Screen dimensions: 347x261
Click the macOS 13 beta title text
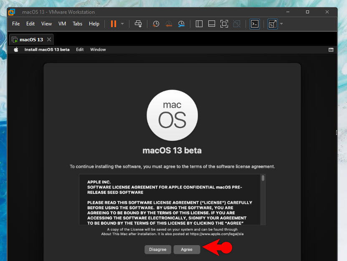(172, 151)
